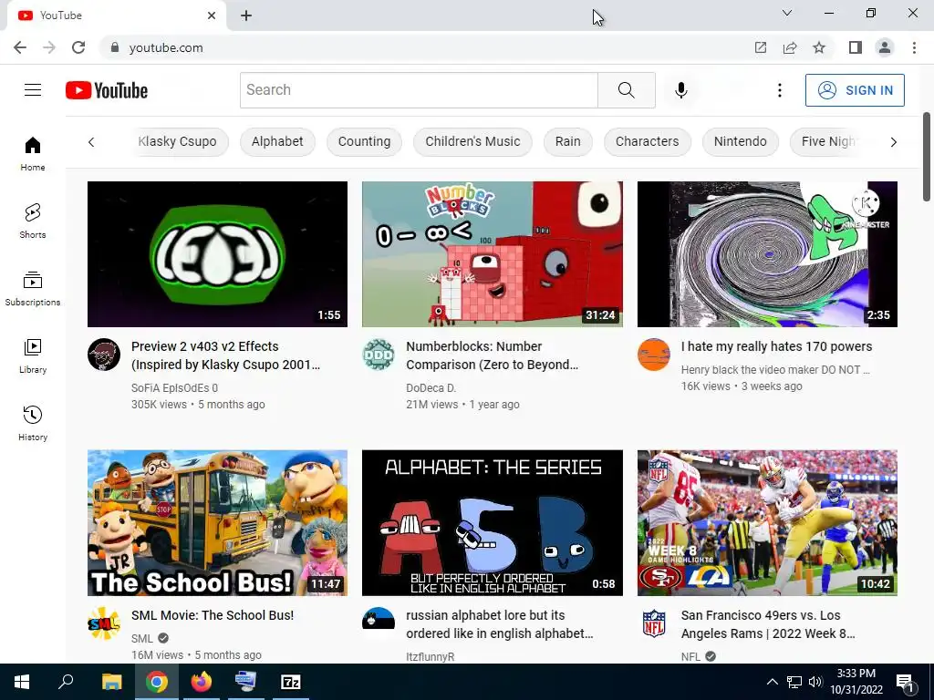Start voice search with microphone icon
934x700 pixels.
click(x=680, y=90)
